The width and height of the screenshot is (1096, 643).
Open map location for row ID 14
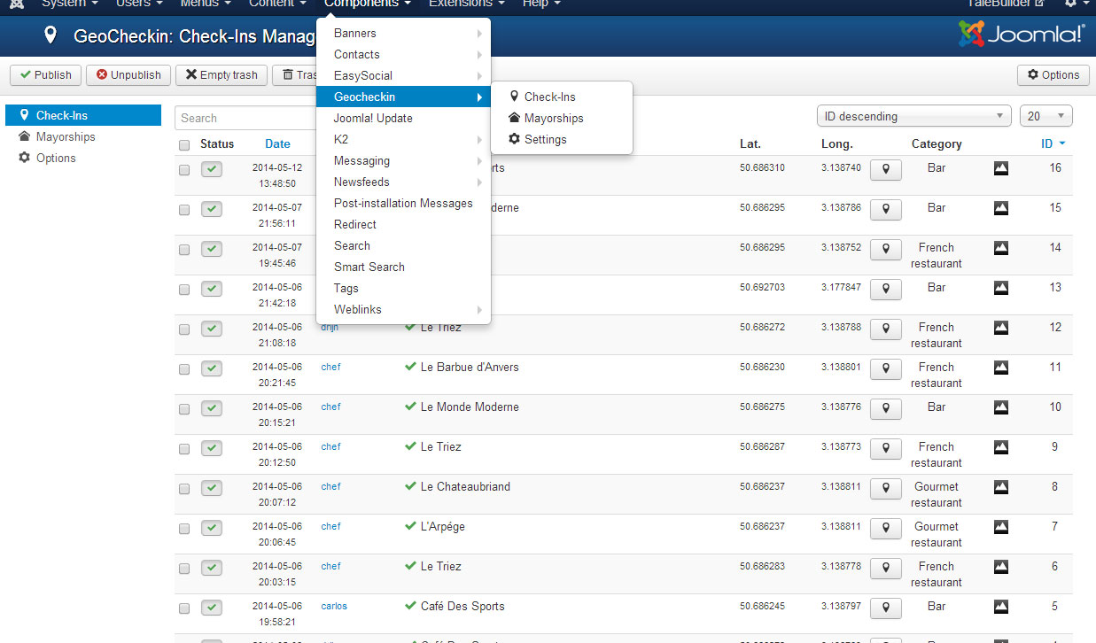pyautogui.click(x=885, y=249)
